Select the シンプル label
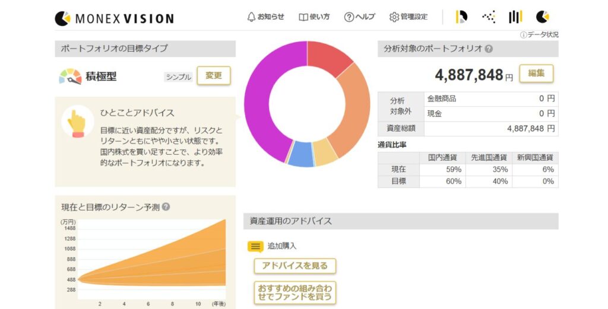 point(178,77)
